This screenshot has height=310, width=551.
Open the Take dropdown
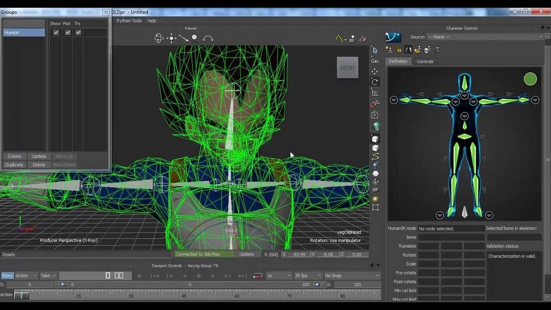pyautogui.click(x=48, y=276)
